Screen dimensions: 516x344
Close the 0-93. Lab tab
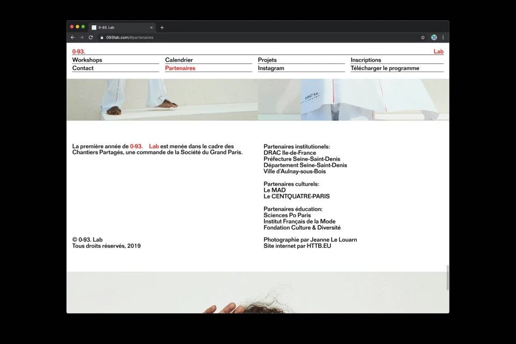151,27
